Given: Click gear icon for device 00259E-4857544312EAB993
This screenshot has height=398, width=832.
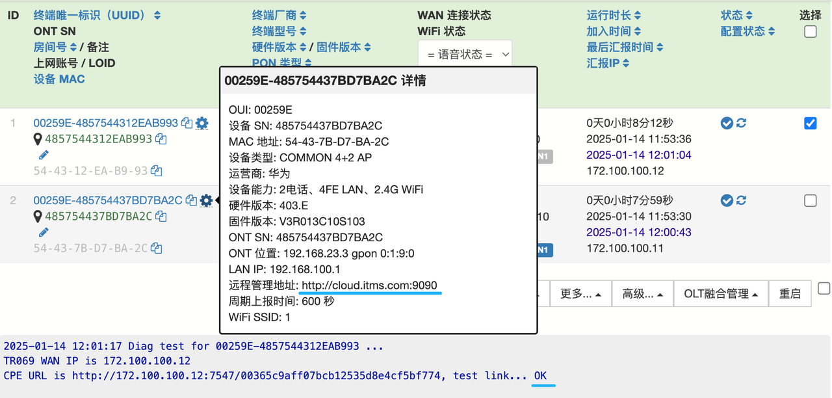Looking at the screenshot, I should coord(202,123).
